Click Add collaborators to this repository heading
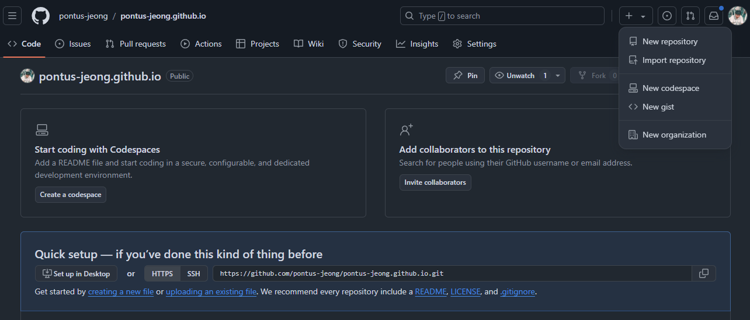This screenshot has height=320, width=750. coord(475,150)
